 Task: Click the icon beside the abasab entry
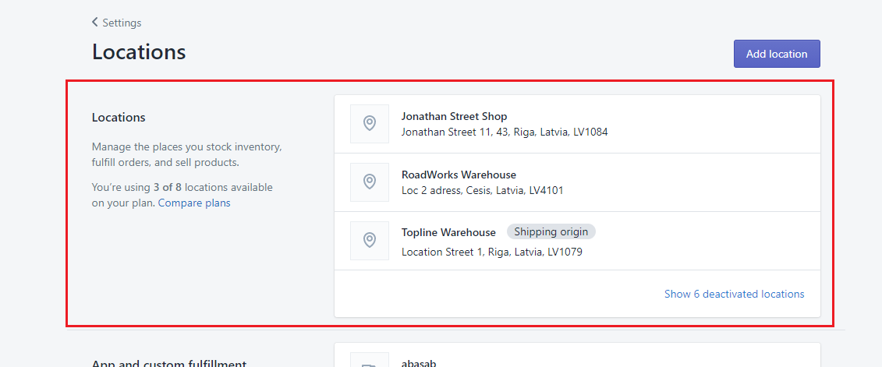(x=370, y=362)
